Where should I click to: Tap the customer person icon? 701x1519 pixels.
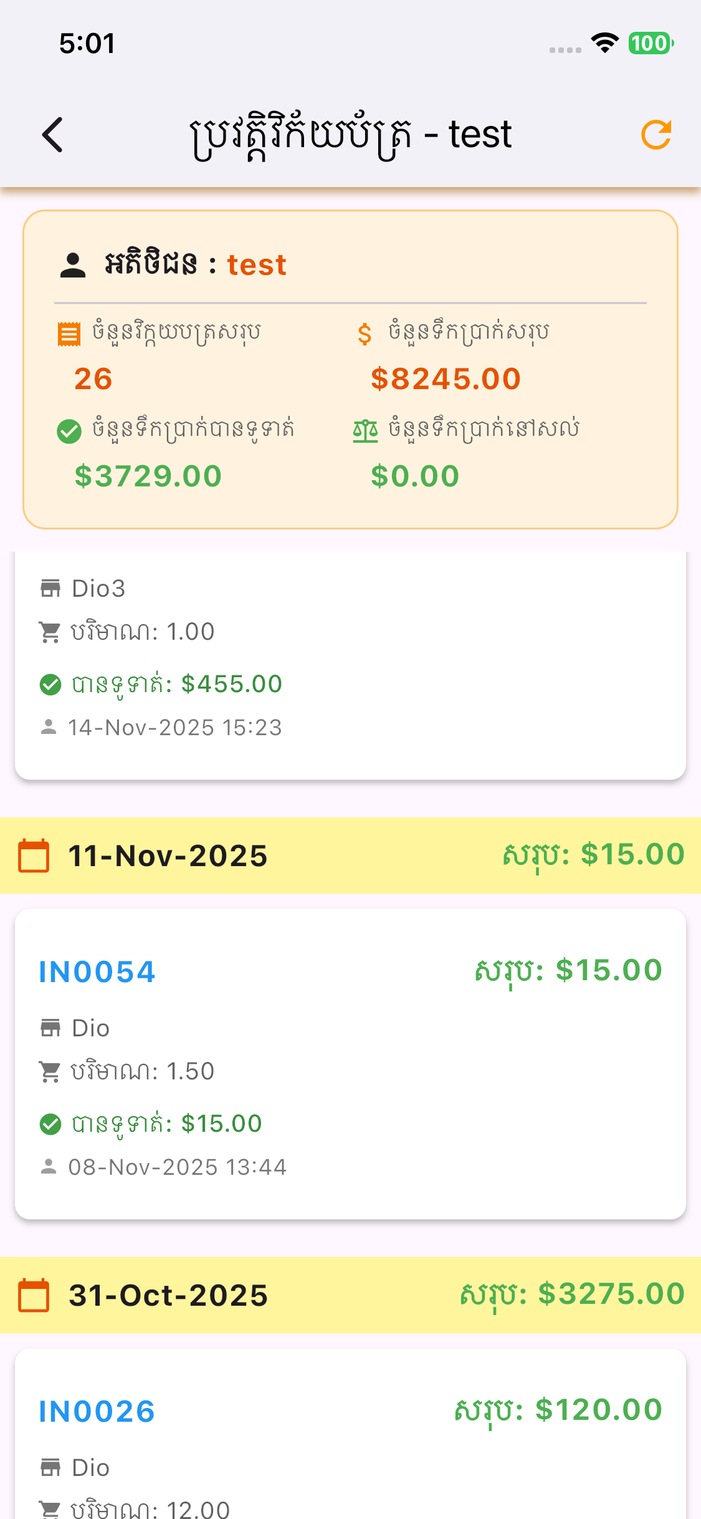pyautogui.click(x=73, y=266)
